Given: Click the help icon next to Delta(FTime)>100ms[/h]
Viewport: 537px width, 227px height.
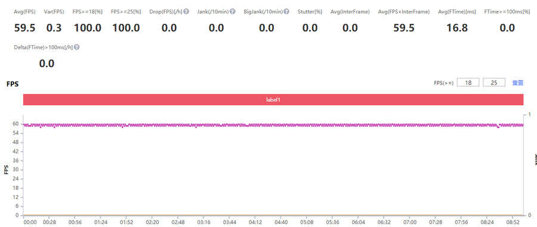Looking at the screenshot, I should (77, 48).
